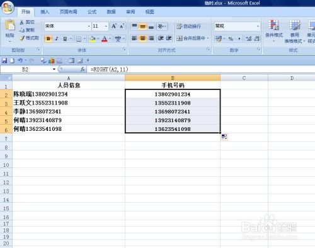Image resolution: width=315 pixels, height=248 pixels.
Task: Open the Font group dialog launcher
Action: click(x=124, y=50)
